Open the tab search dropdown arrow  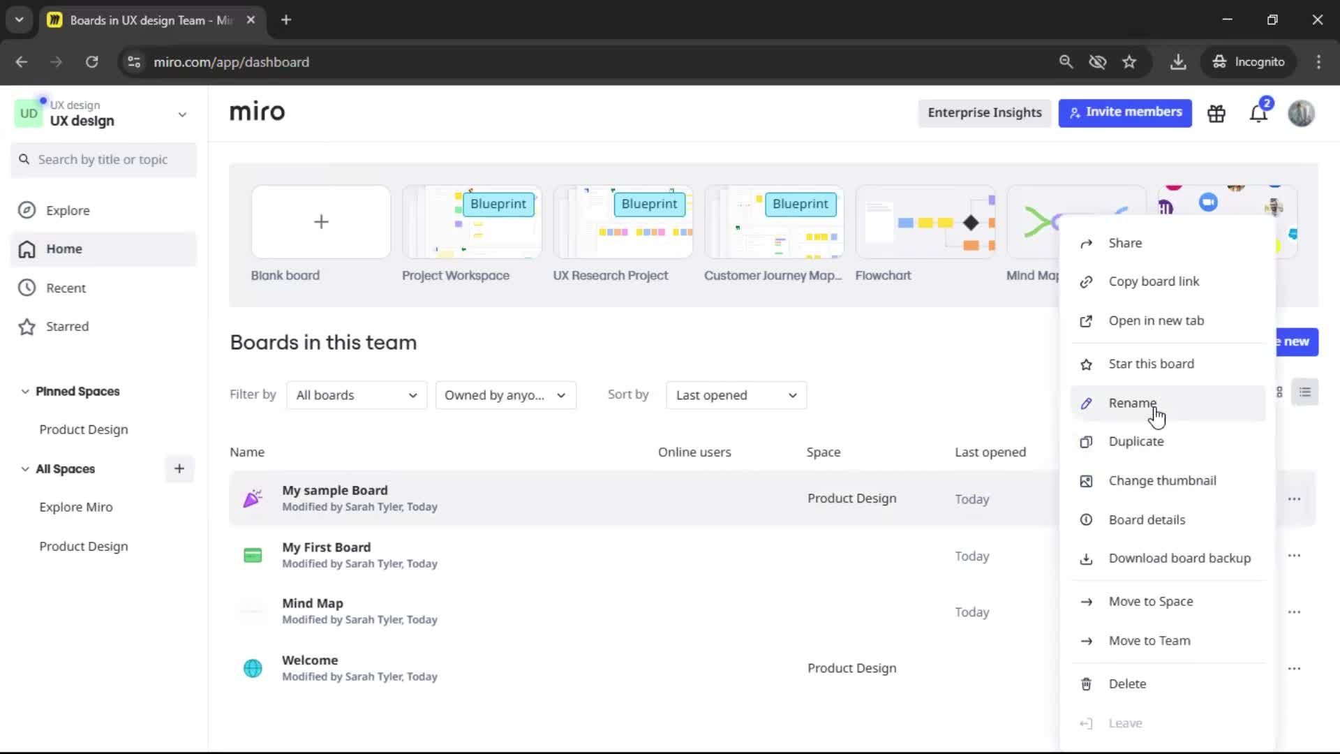tap(20, 20)
